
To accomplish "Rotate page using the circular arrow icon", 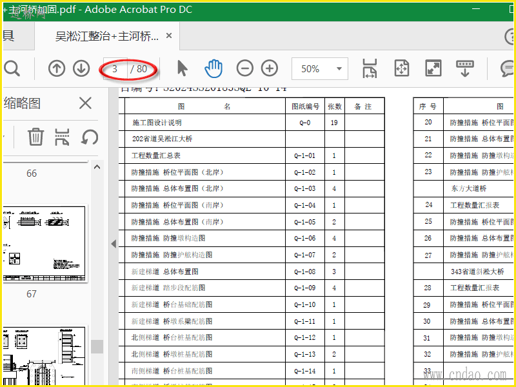I will point(90,137).
